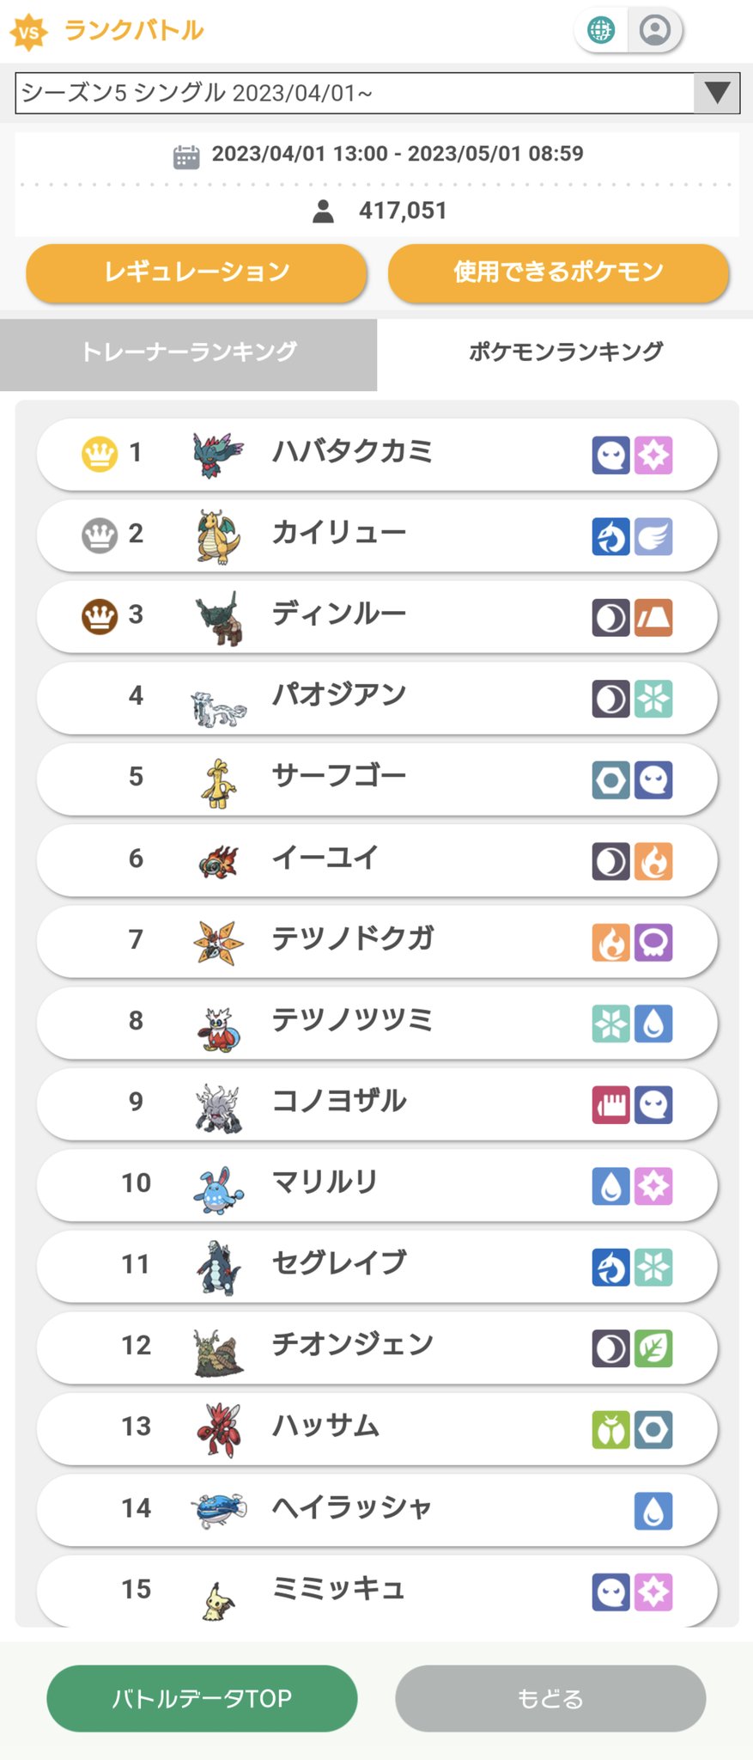Tap the もどる back button
753x1760 pixels.
click(550, 1698)
